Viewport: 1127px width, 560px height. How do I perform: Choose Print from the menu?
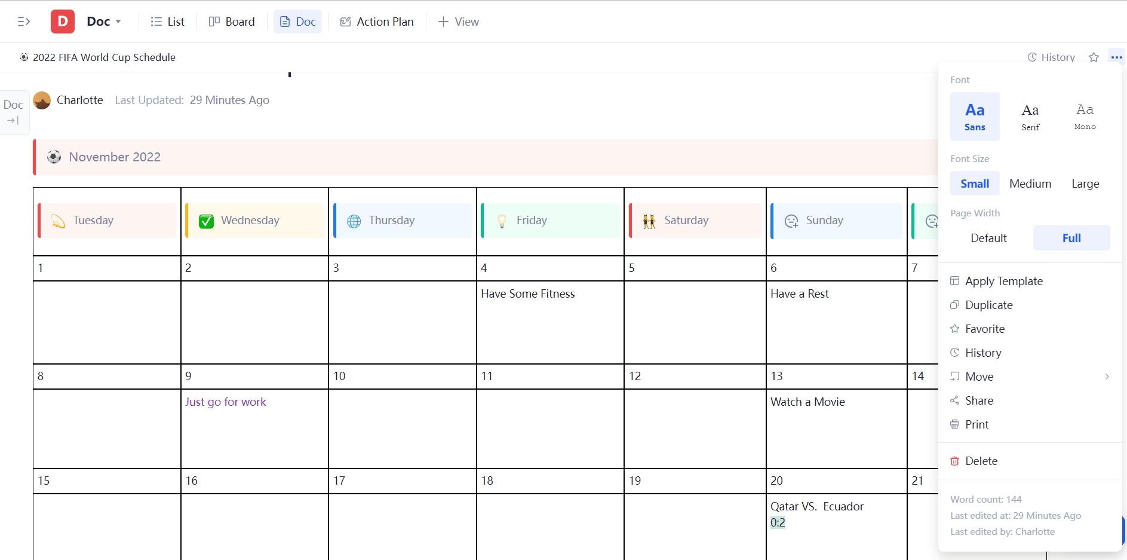click(x=1030, y=424)
